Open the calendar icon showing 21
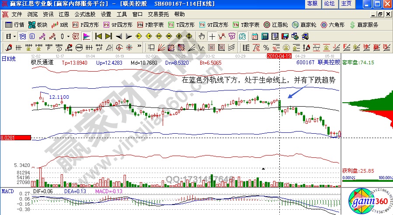The height and width of the screenshot is (215, 393). (255, 37)
